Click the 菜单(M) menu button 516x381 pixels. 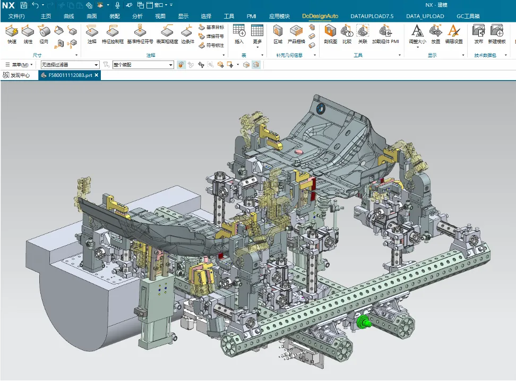[x=20, y=65]
